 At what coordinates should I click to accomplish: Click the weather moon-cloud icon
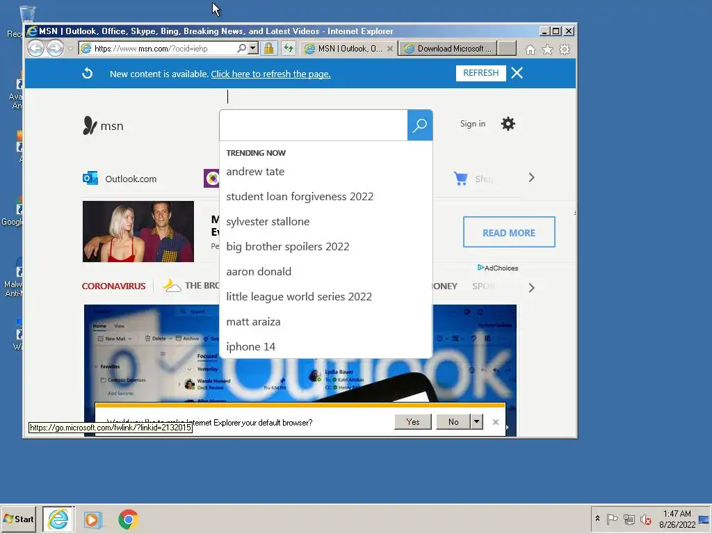(x=172, y=286)
